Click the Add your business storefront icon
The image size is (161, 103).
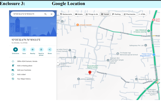(13, 70)
